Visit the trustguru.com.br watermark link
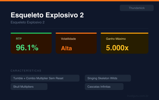Image resolution: width=159 pixels, height=100 pixels. point(138,96)
